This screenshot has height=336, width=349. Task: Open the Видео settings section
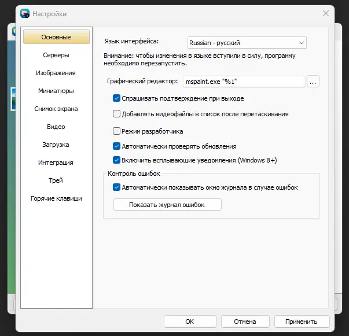point(56,127)
